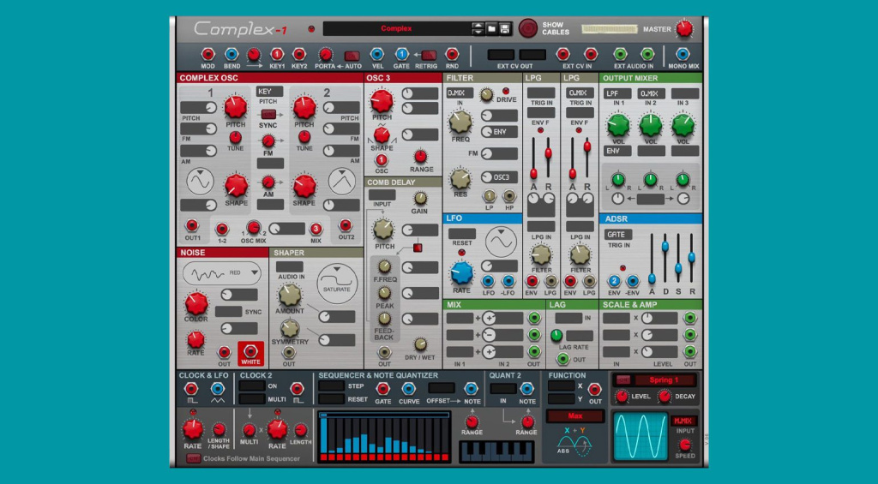Click the MIX jack labeled 3
This screenshot has width=878, height=484.
[316, 229]
